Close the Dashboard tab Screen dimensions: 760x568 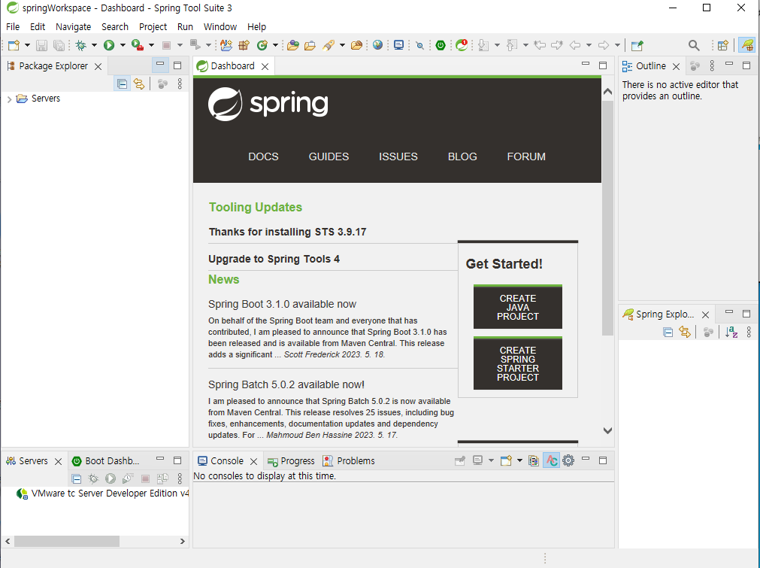tap(265, 66)
